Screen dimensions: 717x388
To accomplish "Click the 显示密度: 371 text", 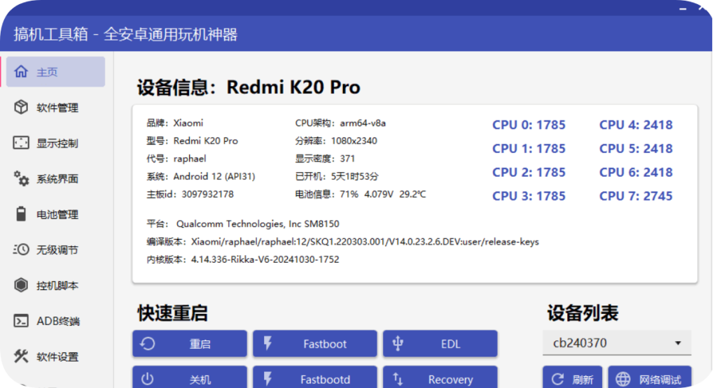I will click(x=325, y=159).
